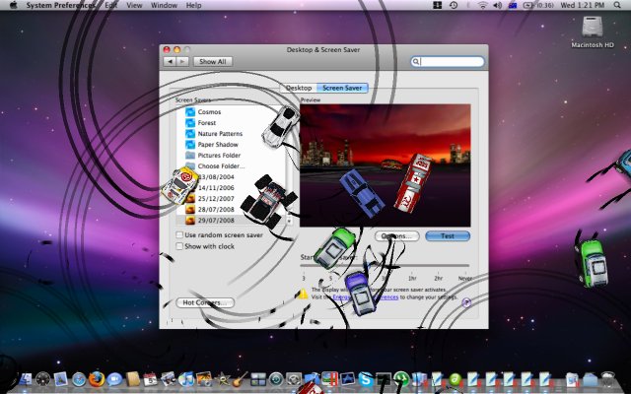Open the Apple menu

(13, 5)
